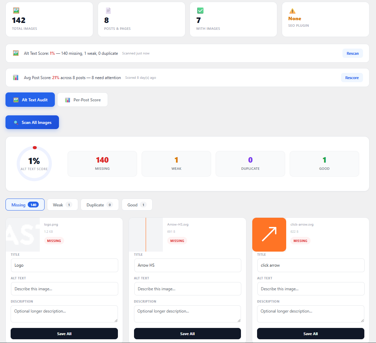Focus the Description box for Arrow-HS.svg
Viewport: 376px width, 343px height.
(187, 314)
